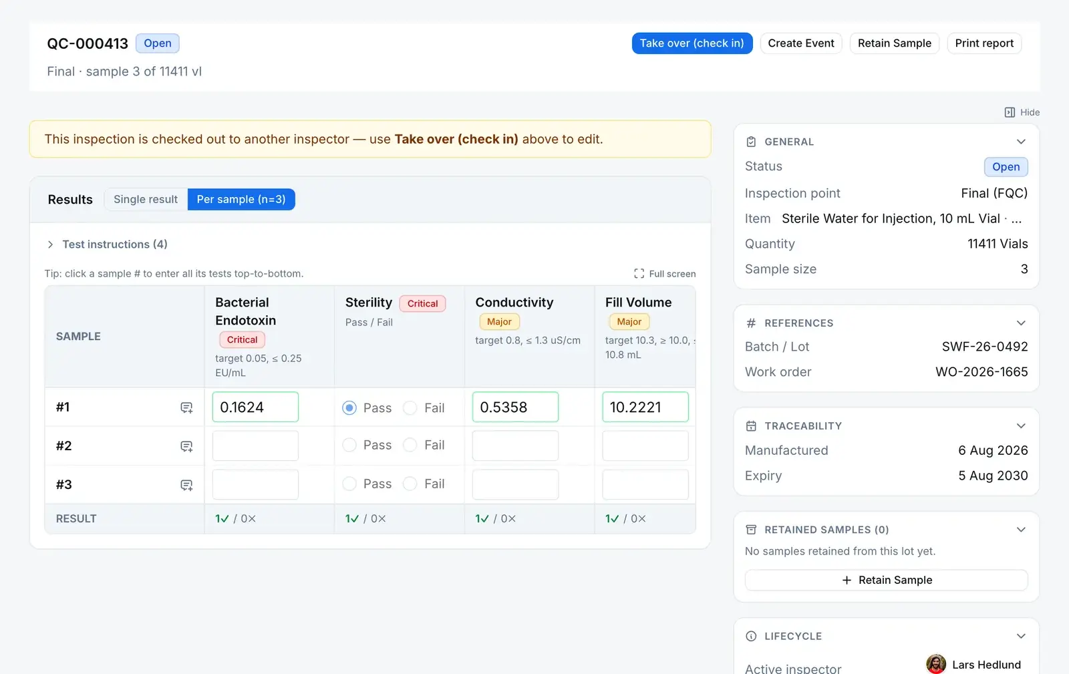The height and width of the screenshot is (674, 1069).
Task: Select Fail for sample #1 sterility
Action: click(410, 407)
